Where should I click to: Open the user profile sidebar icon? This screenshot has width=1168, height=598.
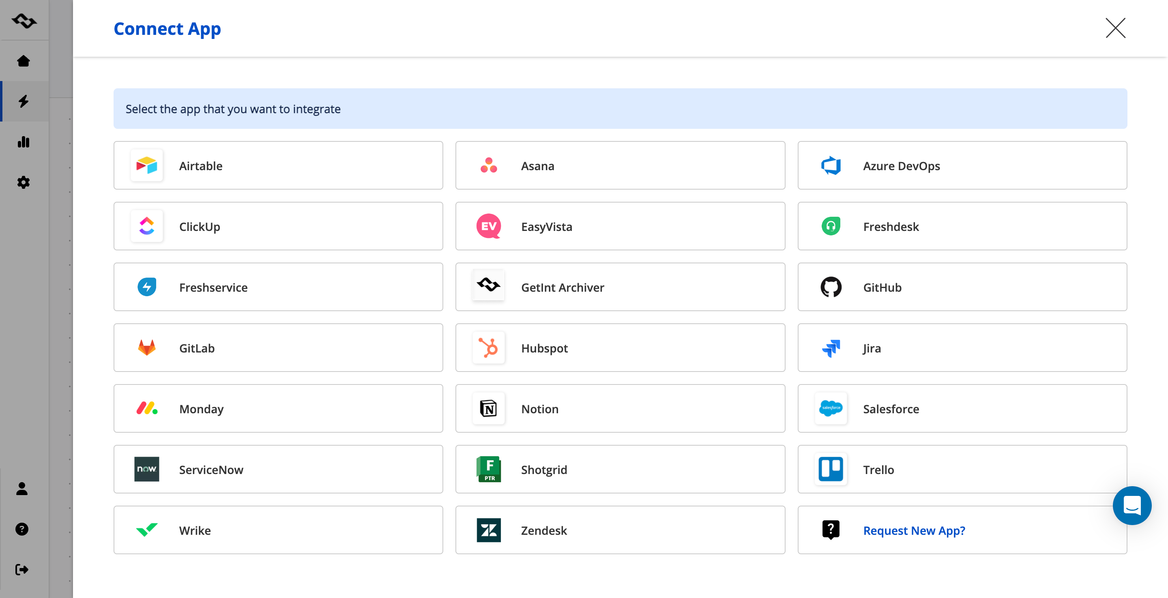(22, 488)
